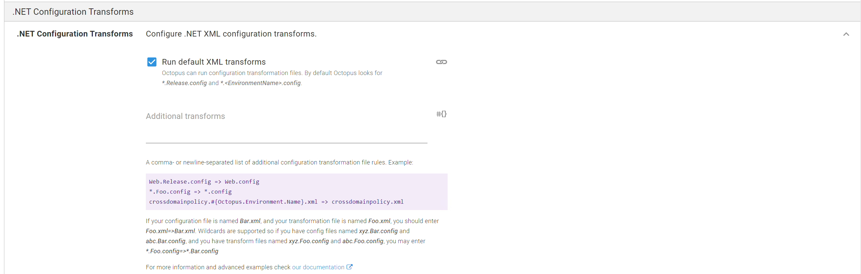Select the top .NET Configuration Transforms header bar
This screenshot has height=274, width=861.
coord(432,12)
